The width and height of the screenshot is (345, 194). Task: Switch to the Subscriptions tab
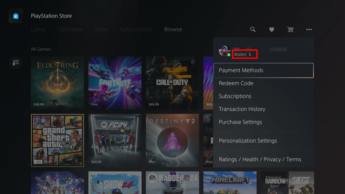(x=136, y=29)
